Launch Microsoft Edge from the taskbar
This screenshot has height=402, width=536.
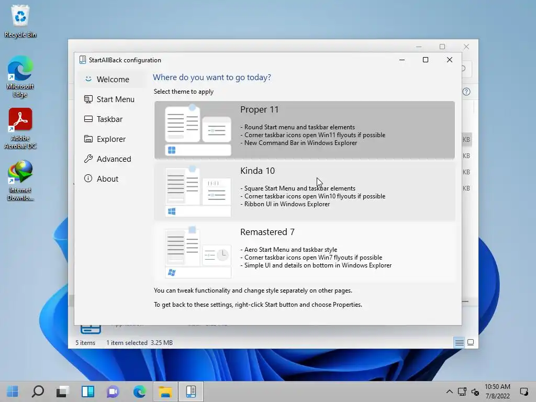[139, 392]
